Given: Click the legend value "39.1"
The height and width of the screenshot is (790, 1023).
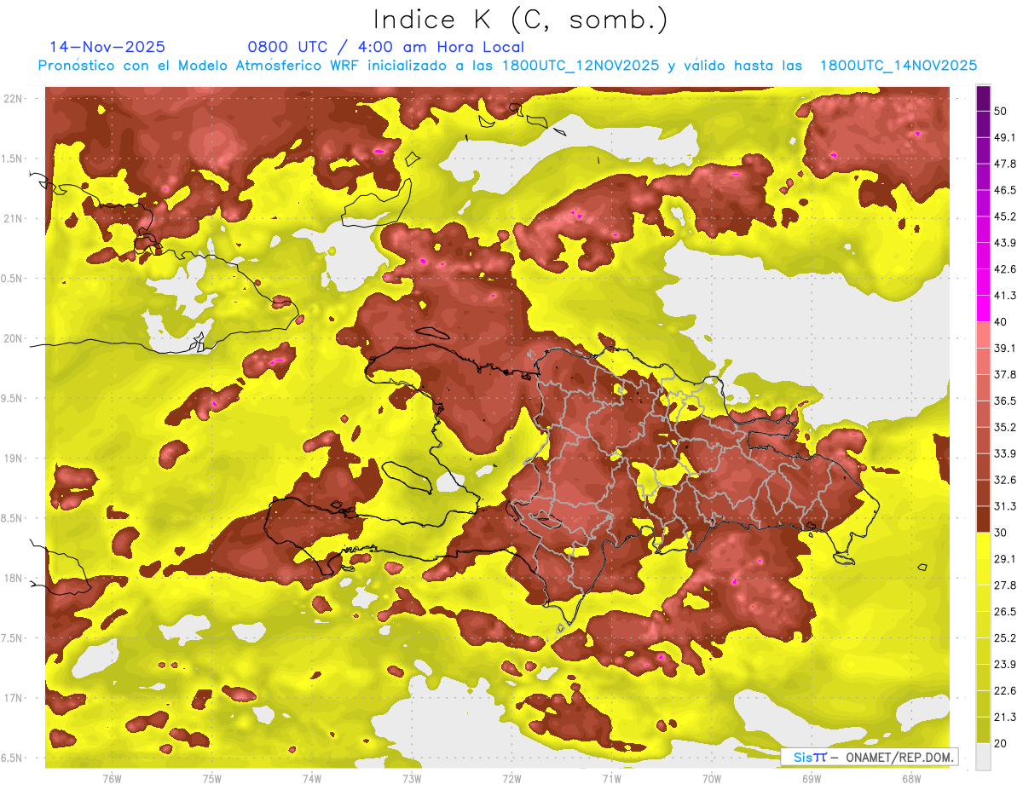Looking at the screenshot, I should 1003,349.
